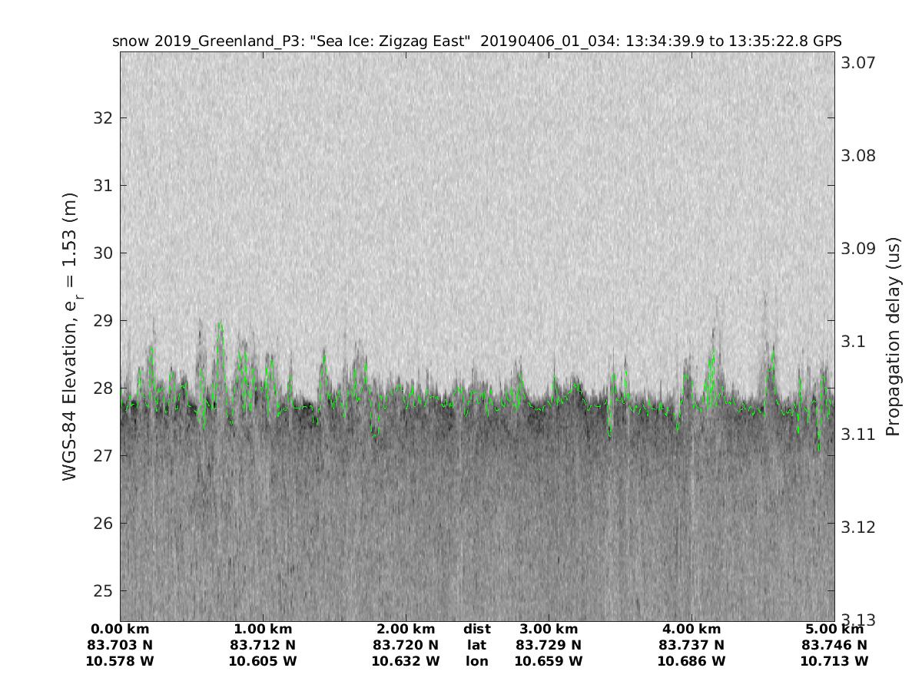Click the Propagation delay axis label
The height and width of the screenshot is (691, 922).
(x=893, y=336)
